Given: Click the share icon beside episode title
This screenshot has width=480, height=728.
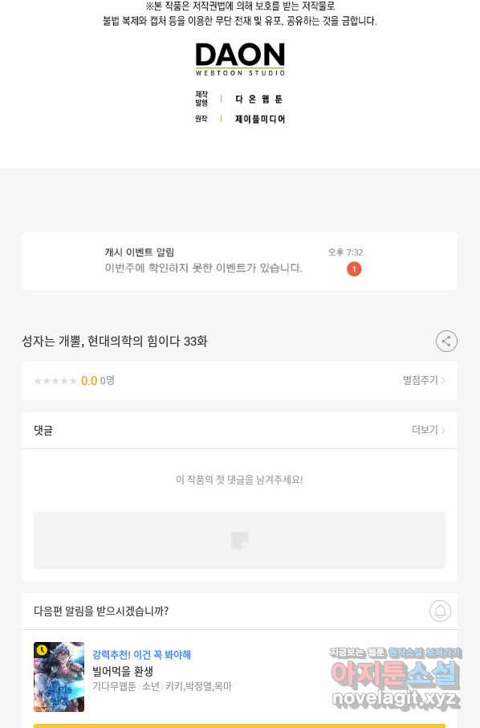Looking at the screenshot, I should pyautogui.click(x=446, y=342).
